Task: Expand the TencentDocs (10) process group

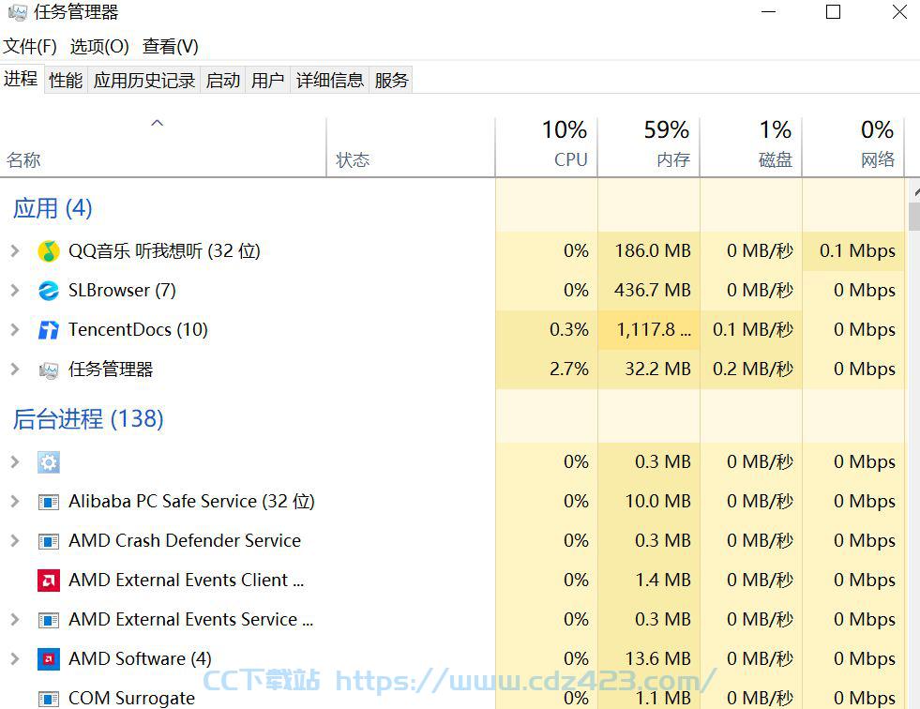Action: [15, 330]
